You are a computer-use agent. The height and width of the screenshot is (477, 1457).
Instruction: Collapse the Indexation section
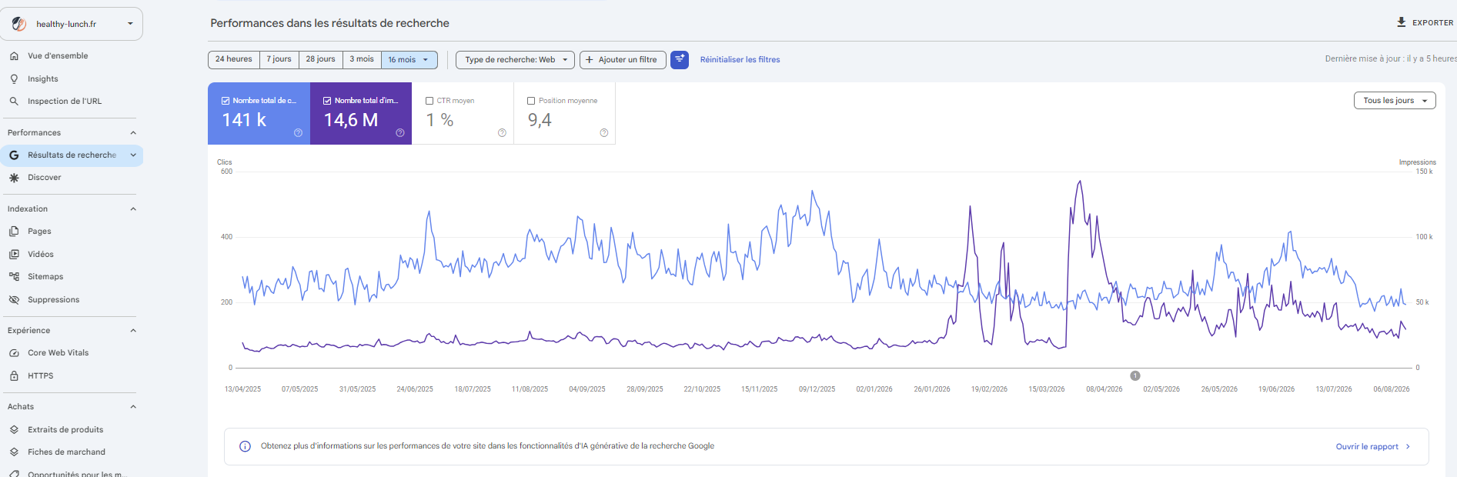point(133,209)
